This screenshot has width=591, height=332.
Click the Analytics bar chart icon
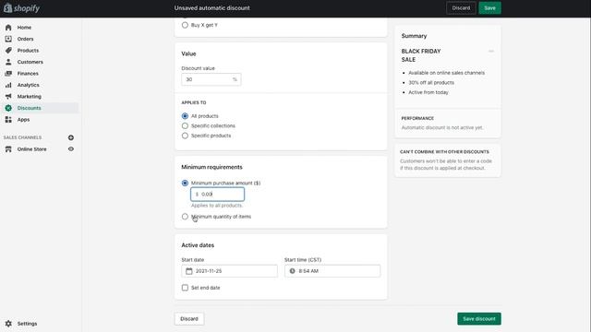tap(8, 85)
